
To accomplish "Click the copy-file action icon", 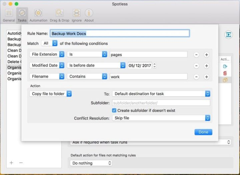I will pos(225,80).
